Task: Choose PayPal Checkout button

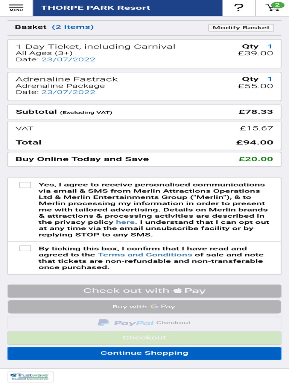Action: point(144,323)
